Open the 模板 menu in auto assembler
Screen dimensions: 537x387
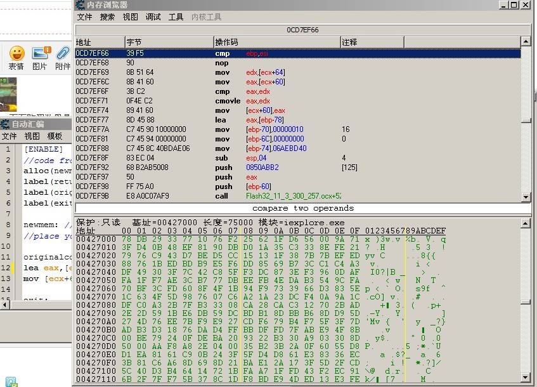click(x=55, y=136)
